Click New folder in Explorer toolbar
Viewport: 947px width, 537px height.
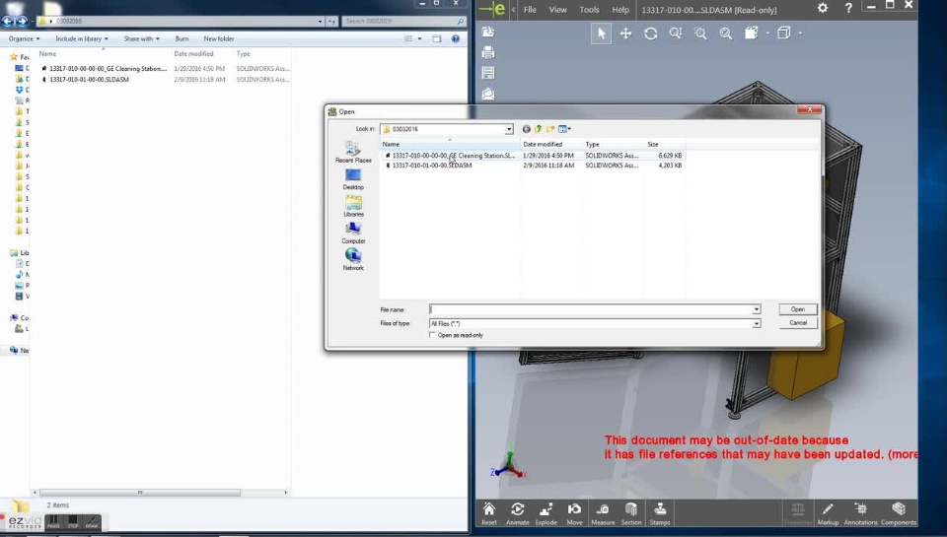[x=219, y=38]
